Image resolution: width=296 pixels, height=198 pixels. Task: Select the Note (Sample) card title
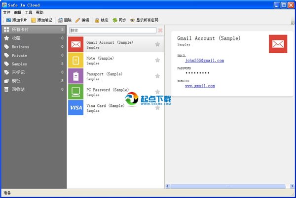[x=100, y=58]
